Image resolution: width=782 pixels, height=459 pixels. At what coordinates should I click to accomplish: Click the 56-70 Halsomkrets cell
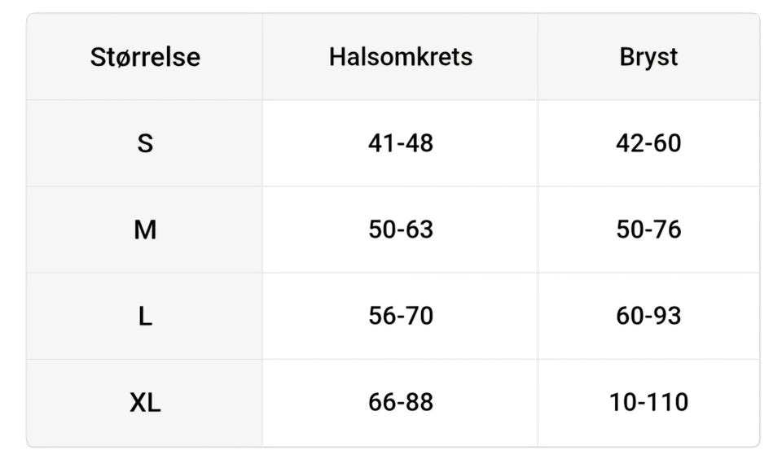400,316
